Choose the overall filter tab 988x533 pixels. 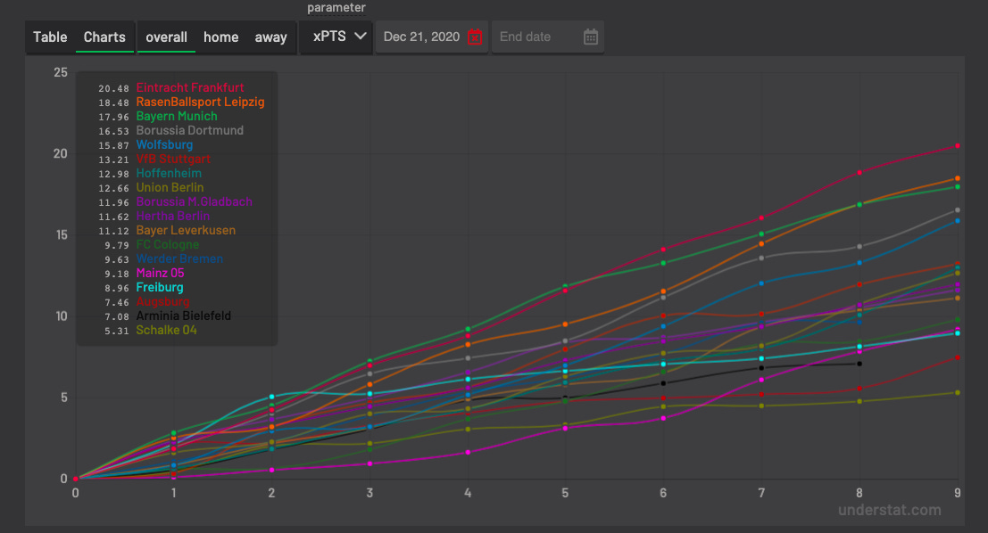pyautogui.click(x=166, y=37)
